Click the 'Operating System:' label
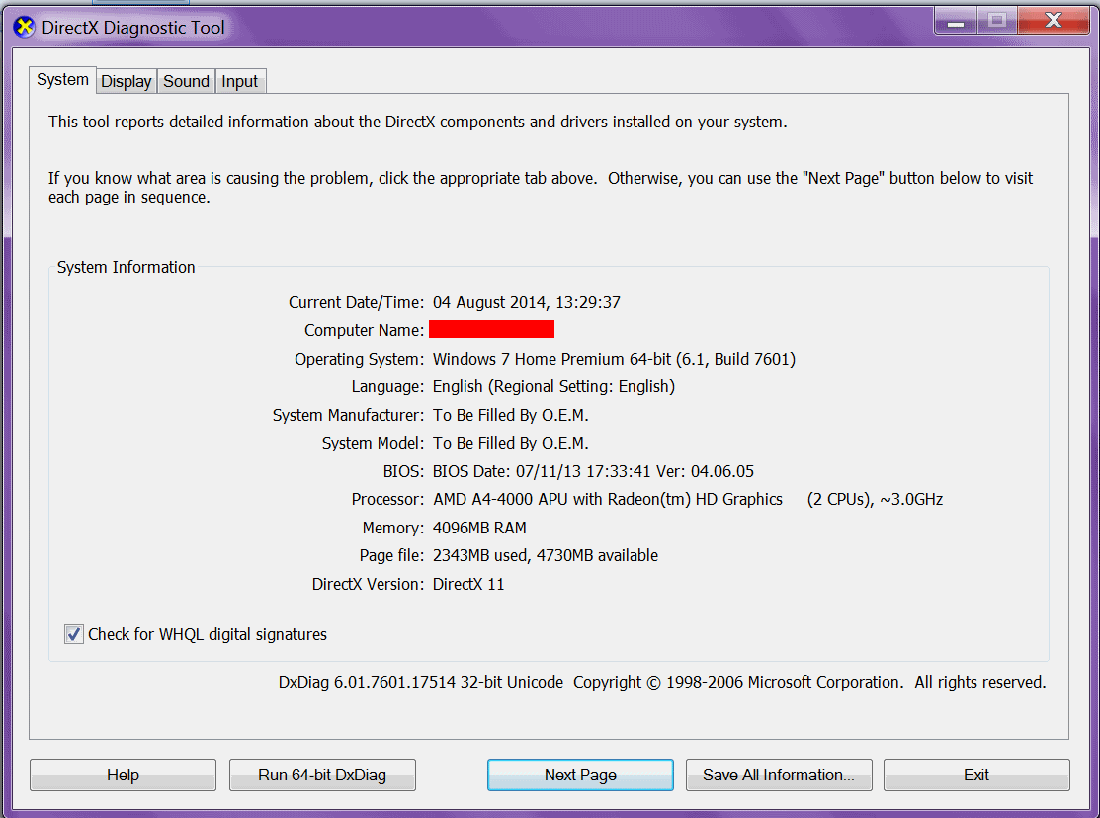The height and width of the screenshot is (818, 1100). (359, 359)
